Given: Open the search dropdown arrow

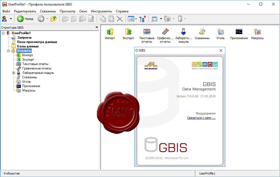Looking at the screenshot, I should [x=161, y=19].
